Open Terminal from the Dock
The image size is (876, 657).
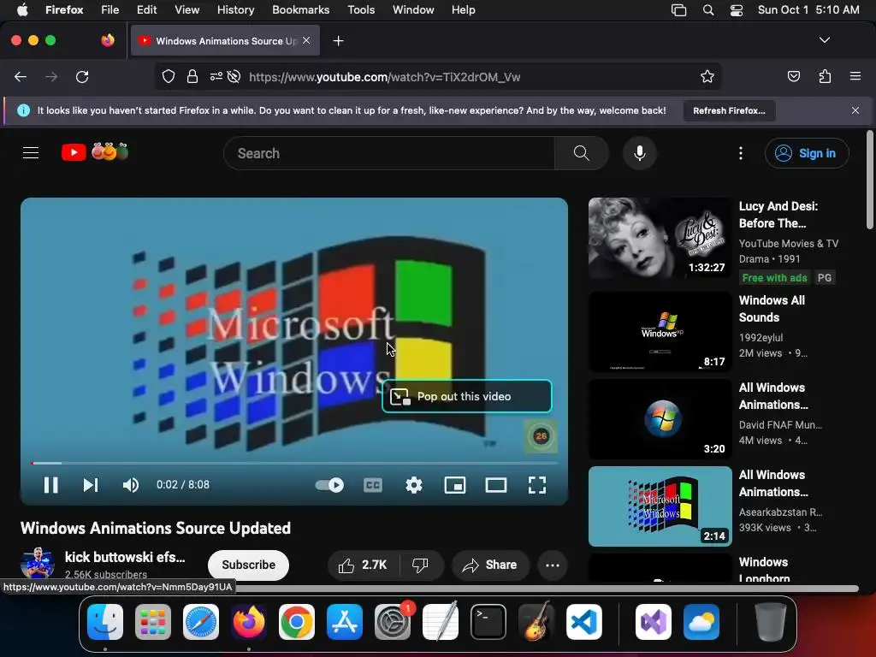pyautogui.click(x=488, y=622)
